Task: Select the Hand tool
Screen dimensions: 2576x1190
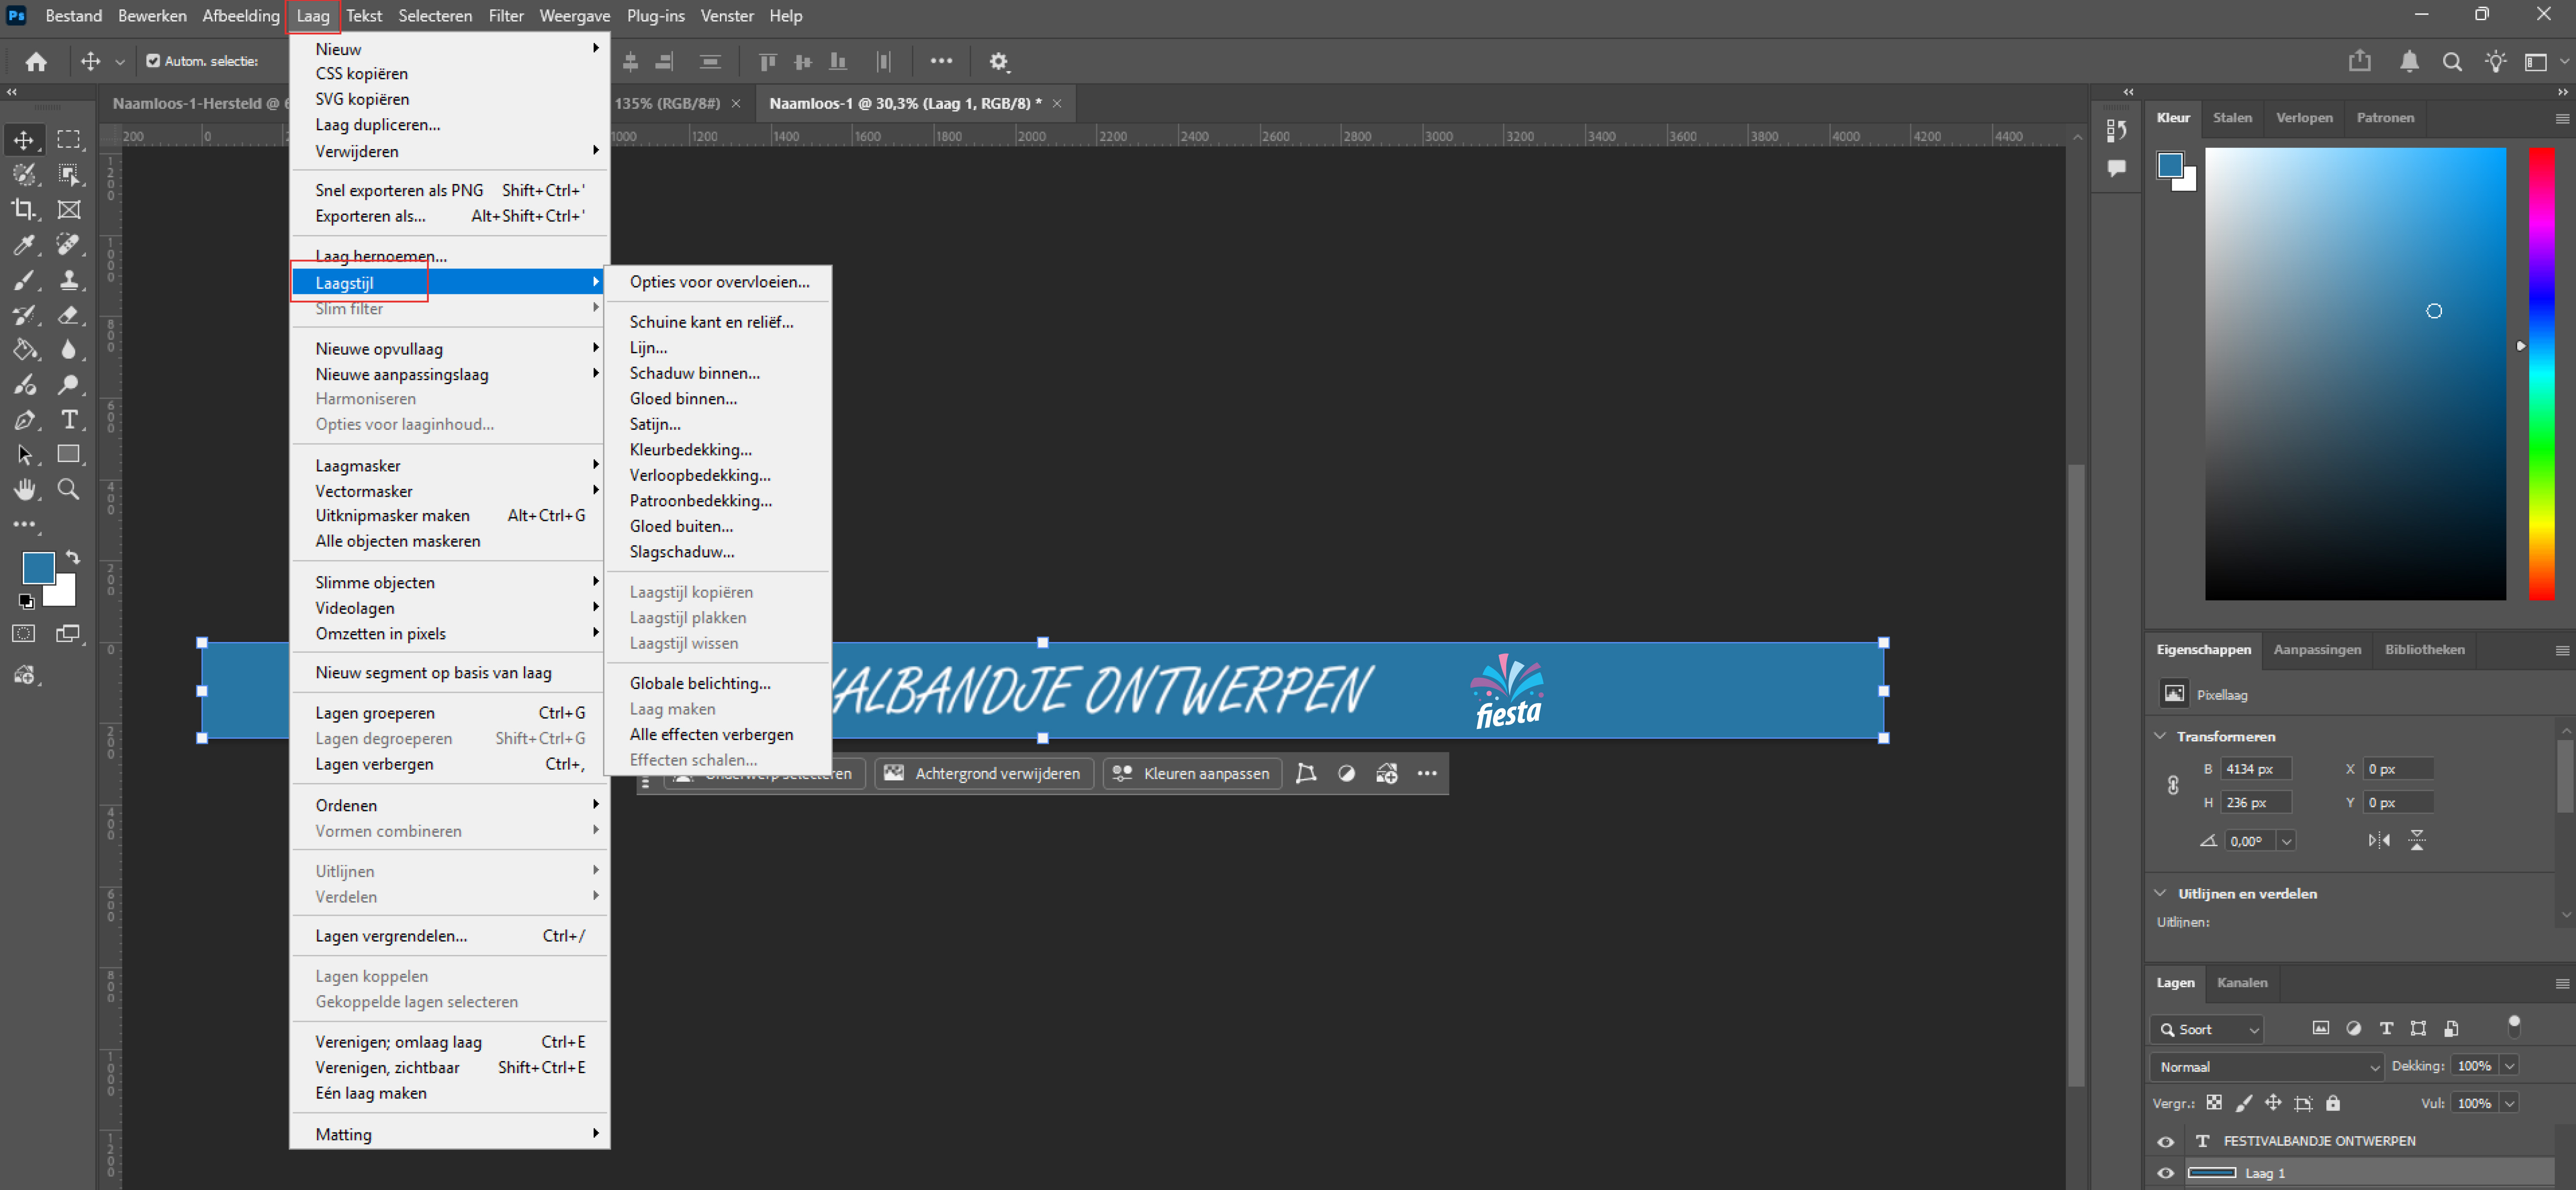Action: pyautogui.click(x=24, y=489)
